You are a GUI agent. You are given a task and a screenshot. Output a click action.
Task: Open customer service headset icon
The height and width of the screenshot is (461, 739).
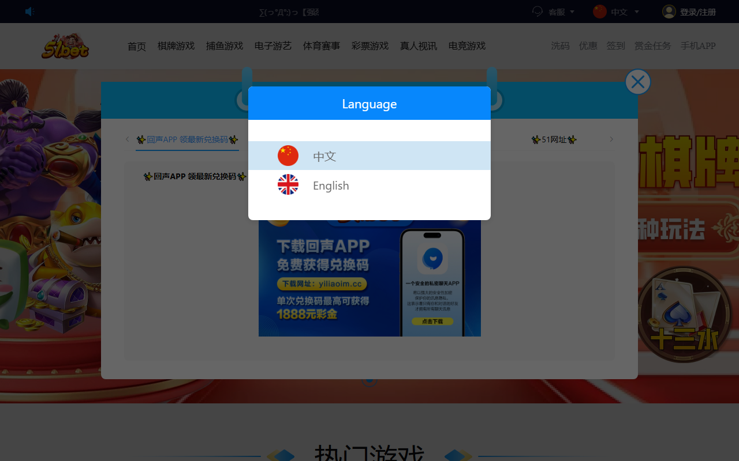pos(538,12)
